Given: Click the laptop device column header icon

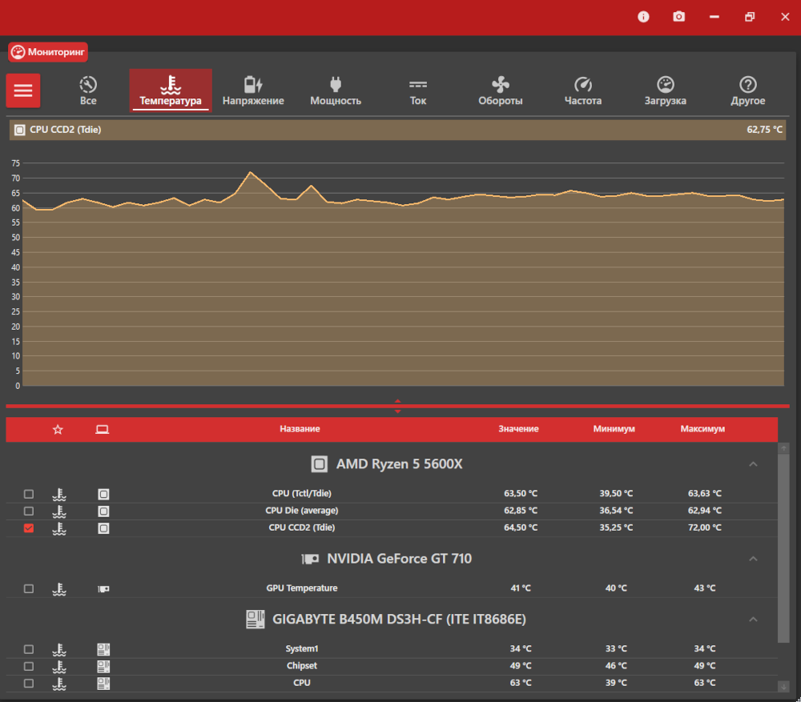Looking at the screenshot, I should (x=103, y=429).
